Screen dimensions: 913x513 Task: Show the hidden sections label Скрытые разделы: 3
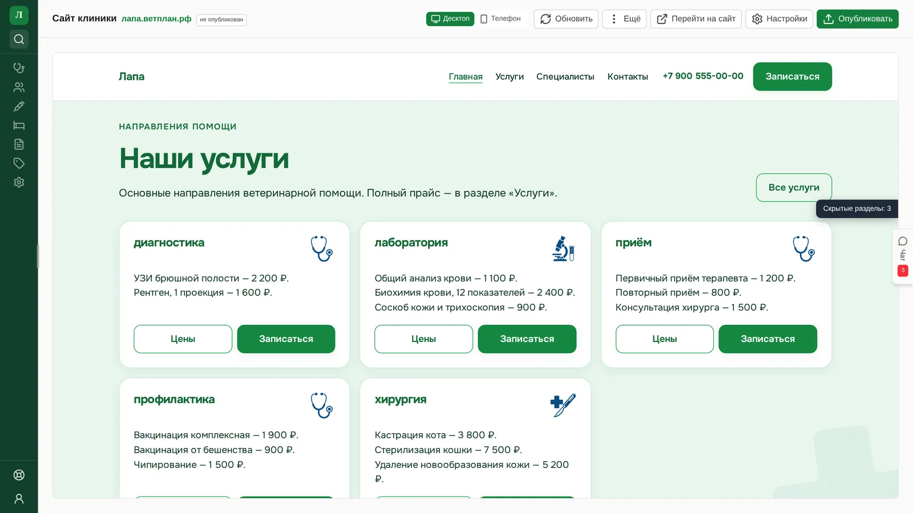tap(857, 209)
